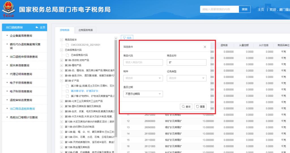290x153 pixels.
Task: Collapse the 第5类-矿产品 tree node
Action: coord(61,80)
